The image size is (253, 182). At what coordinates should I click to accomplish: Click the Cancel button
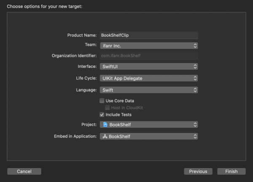click(x=24, y=171)
